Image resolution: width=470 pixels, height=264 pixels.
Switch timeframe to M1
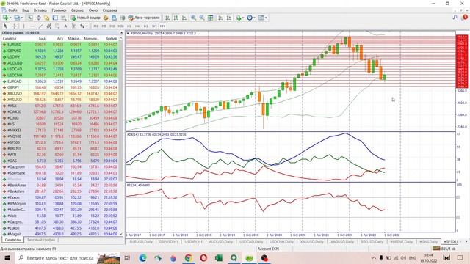(95, 26)
